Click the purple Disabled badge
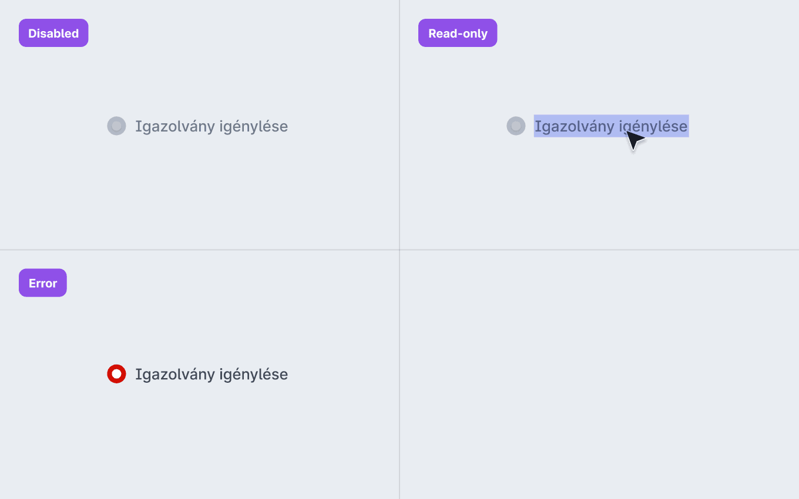Screen dimensions: 799x499 [x=53, y=33]
